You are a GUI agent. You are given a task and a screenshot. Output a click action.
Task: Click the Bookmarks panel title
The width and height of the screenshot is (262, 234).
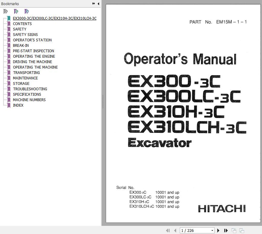(x=10, y=4)
